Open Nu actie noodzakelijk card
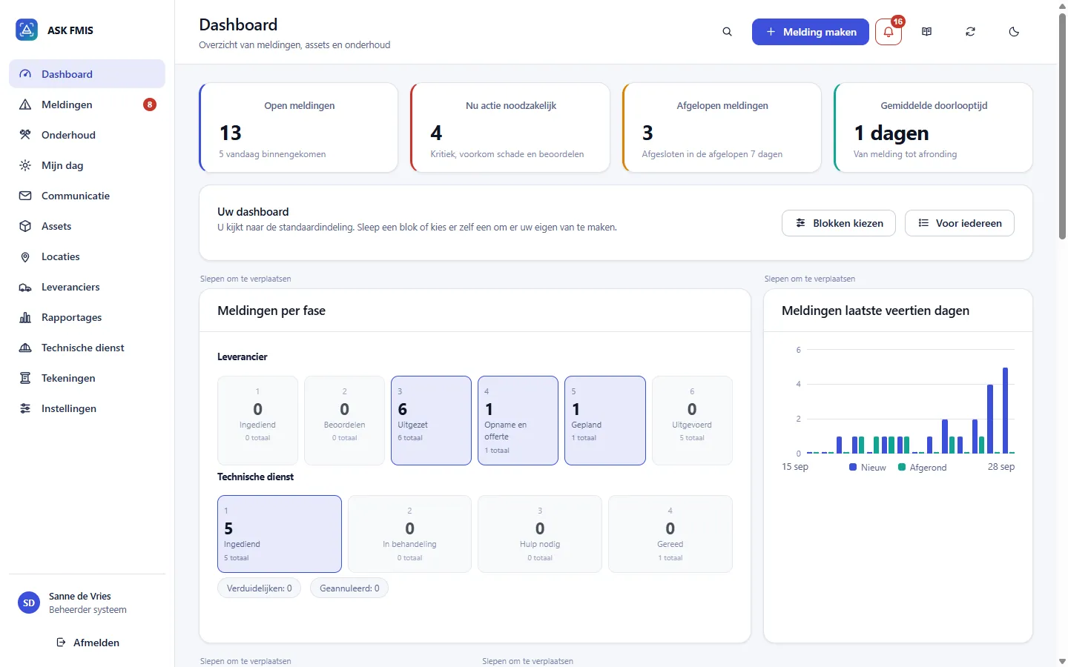Viewport: 1068px width, 667px height. pos(510,127)
